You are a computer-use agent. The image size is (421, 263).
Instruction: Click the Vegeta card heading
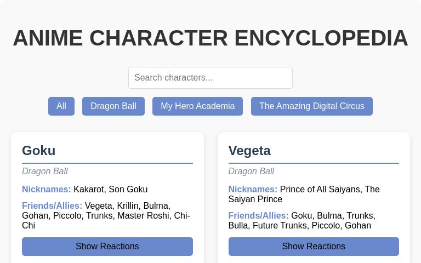pos(249,151)
